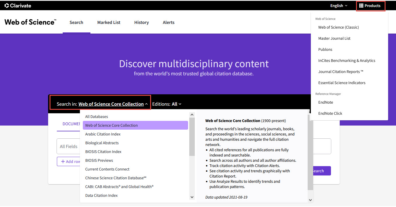Viewport: 396px width, 207px height.
Task: Switch to the Marked List tab
Action: [x=109, y=22]
